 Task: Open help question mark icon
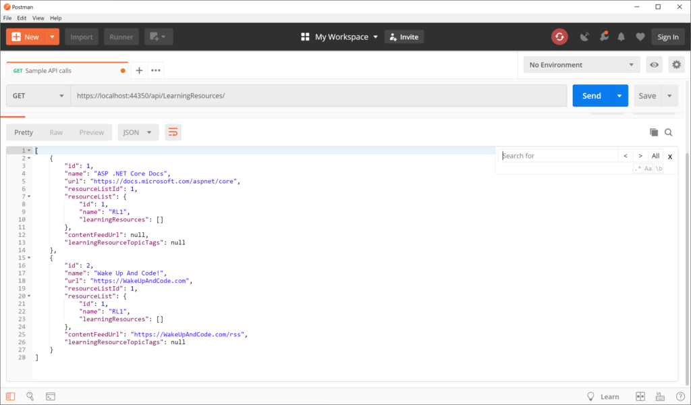pyautogui.click(x=680, y=396)
